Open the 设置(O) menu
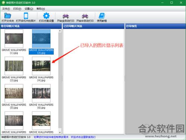This screenshot has height=140, width=186. pyautogui.click(x=29, y=9)
